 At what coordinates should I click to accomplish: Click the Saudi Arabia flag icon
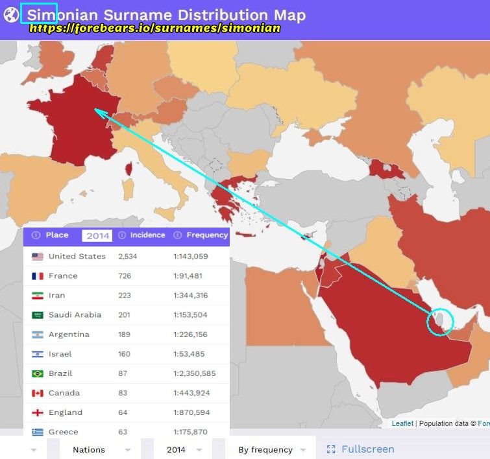click(38, 315)
